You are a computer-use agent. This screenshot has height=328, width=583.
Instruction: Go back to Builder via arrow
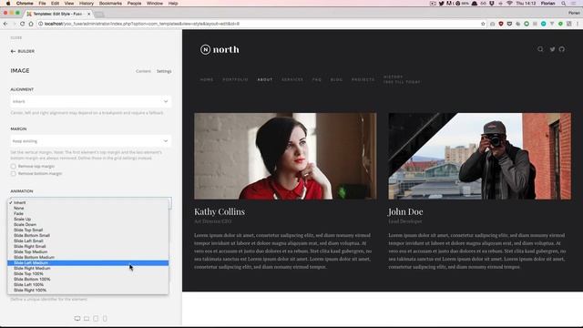[x=13, y=51]
